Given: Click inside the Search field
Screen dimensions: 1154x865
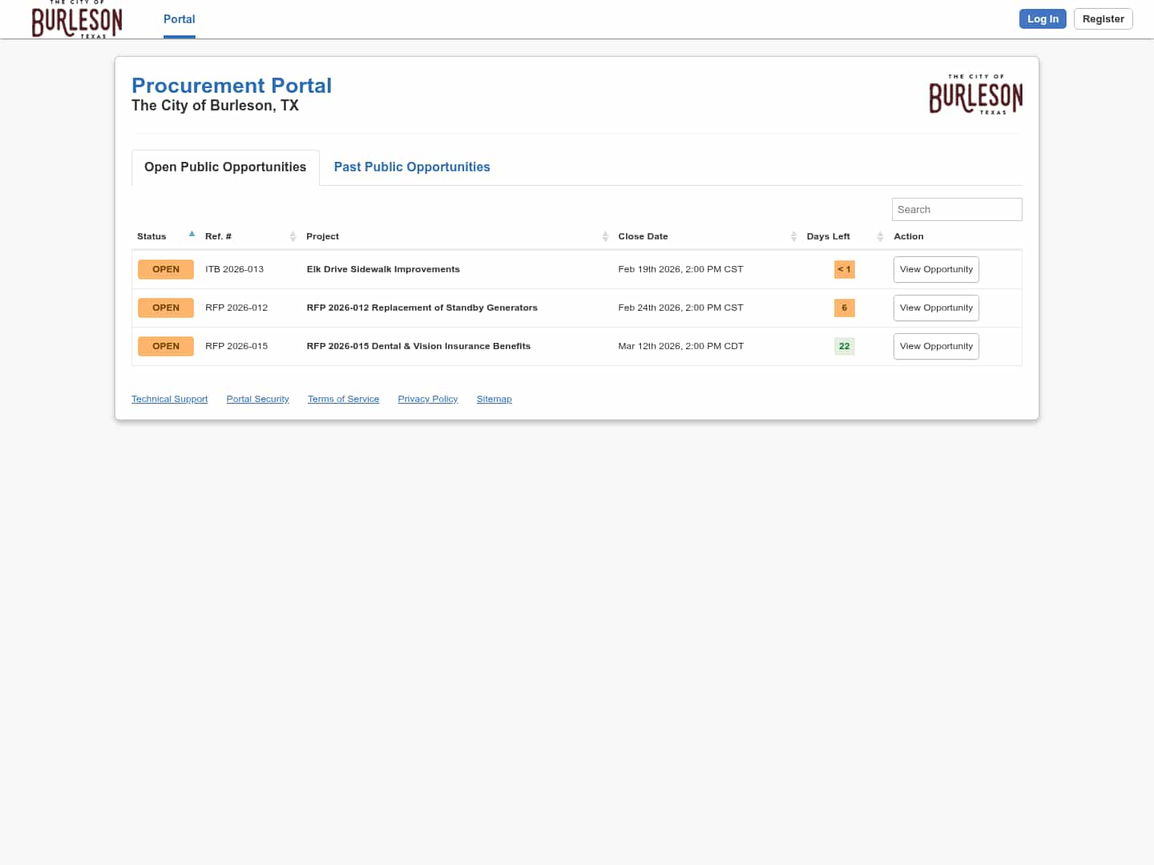Looking at the screenshot, I should click(957, 209).
